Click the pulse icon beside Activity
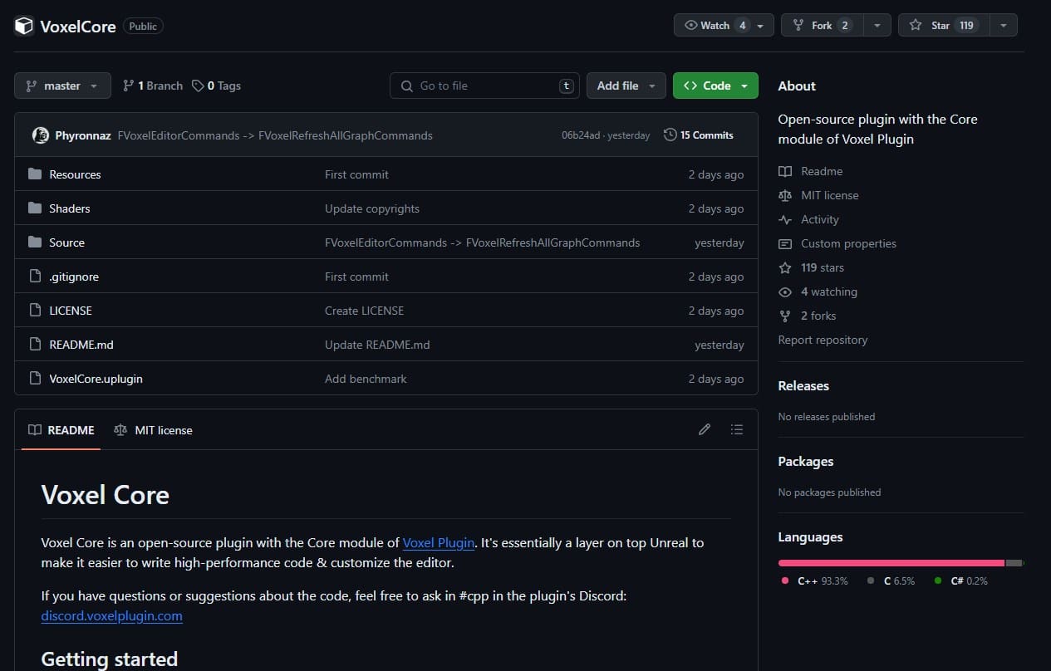This screenshot has width=1051, height=671. coord(785,219)
